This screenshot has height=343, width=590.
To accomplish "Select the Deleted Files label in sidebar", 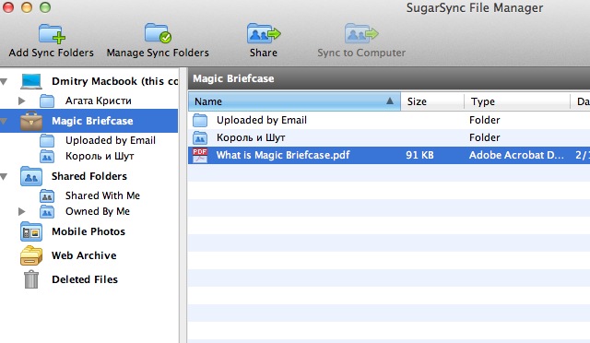I will click(x=85, y=279).
